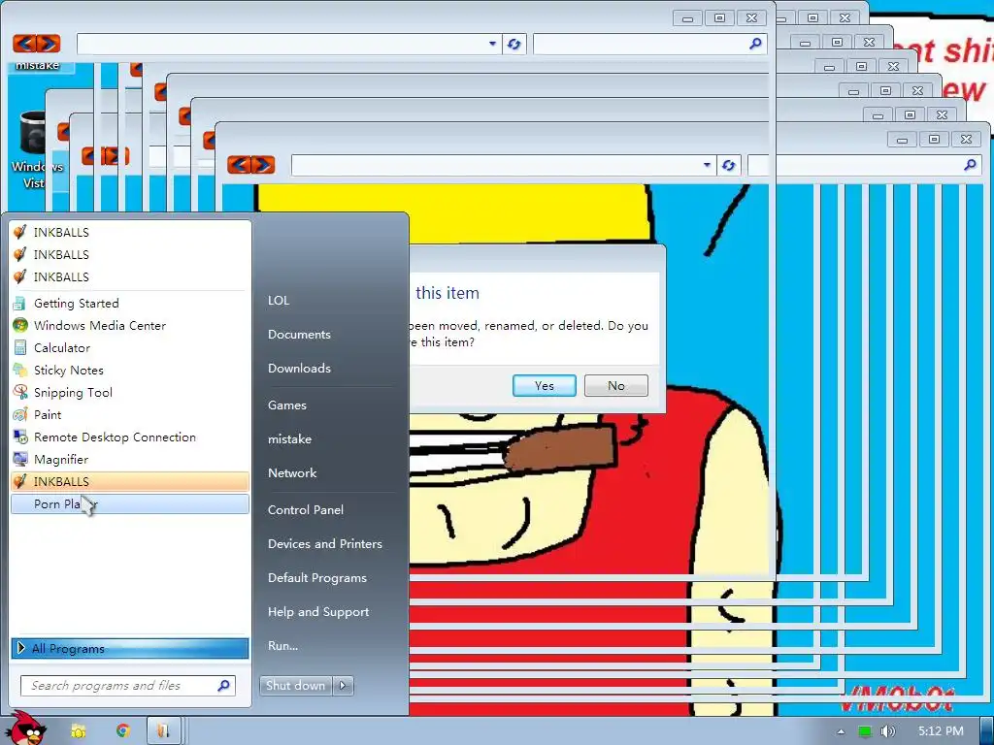Click the Magnifier icon in Start menu
Image resolution: width=994 pixels, height=745 pixels.
pos(20,459)
